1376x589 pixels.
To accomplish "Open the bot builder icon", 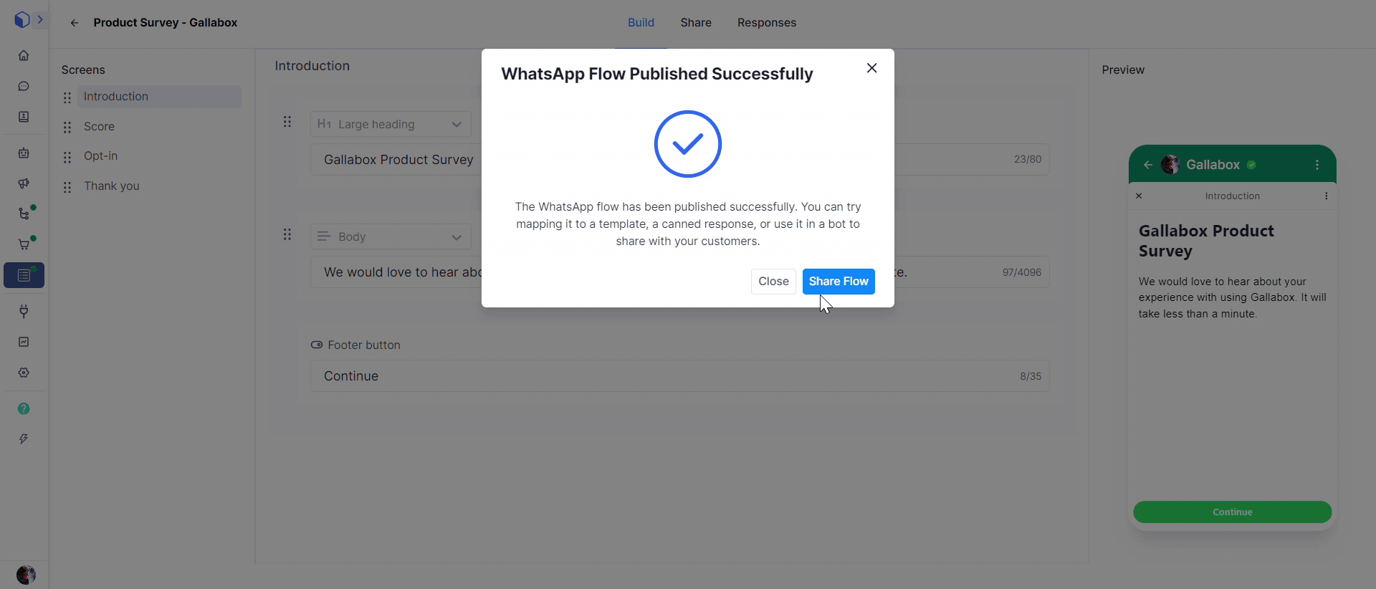I will (24, 153).
